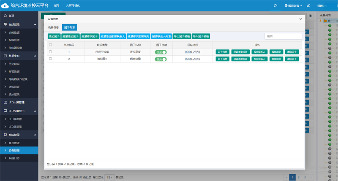The image size is (338, 181).
Task: Click the 添加因子 button
Action: click(54, 37)
